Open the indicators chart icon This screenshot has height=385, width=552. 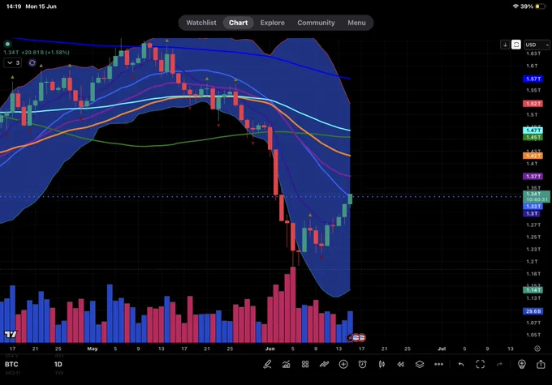coord(287,364)
